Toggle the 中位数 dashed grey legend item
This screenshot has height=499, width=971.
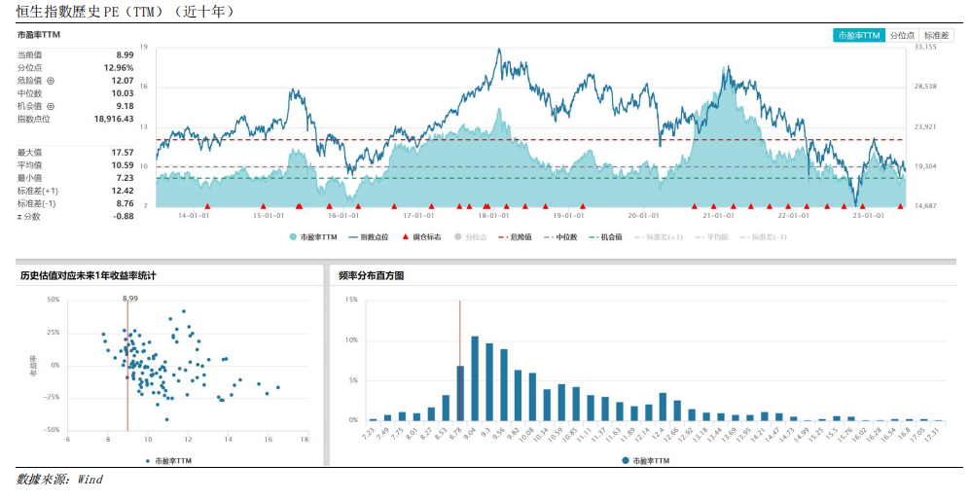(560, 237)
